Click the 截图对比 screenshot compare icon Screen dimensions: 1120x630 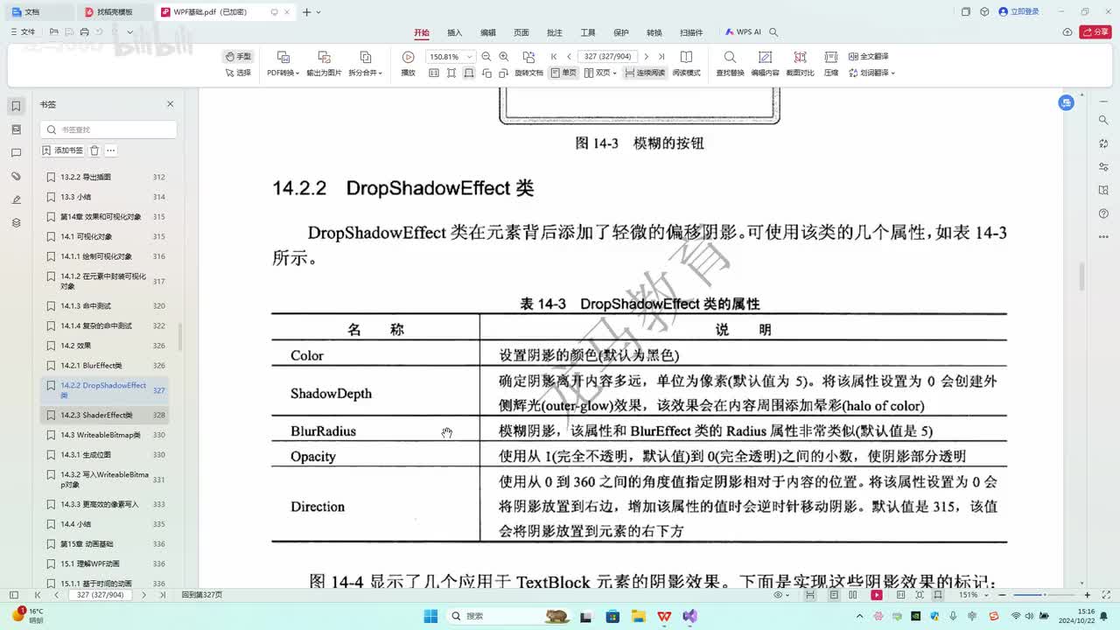(800, 57)
